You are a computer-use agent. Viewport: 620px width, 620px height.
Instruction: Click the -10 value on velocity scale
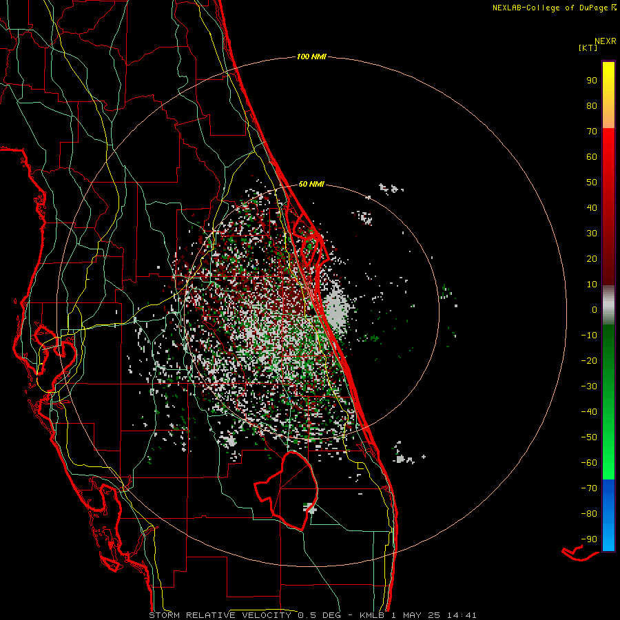click(589, 335)
